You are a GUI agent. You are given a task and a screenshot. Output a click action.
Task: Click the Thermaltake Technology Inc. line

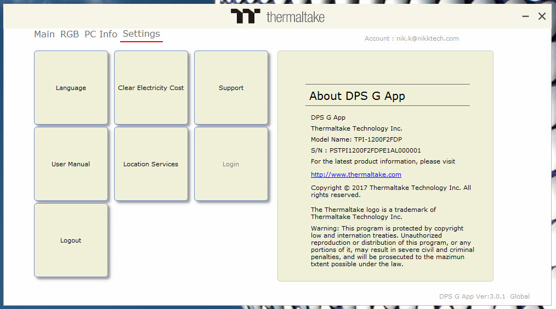click(x=356, y=128)
